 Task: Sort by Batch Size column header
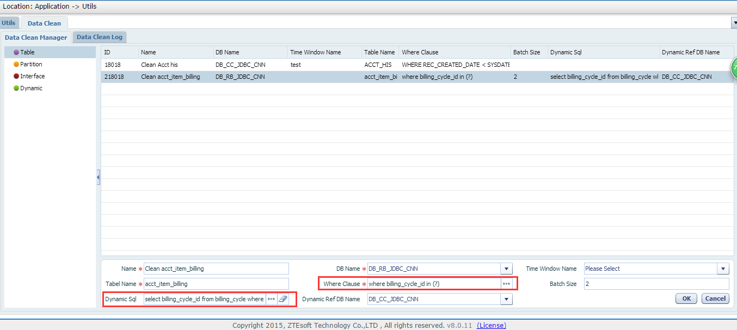click(x=529, y=52)
